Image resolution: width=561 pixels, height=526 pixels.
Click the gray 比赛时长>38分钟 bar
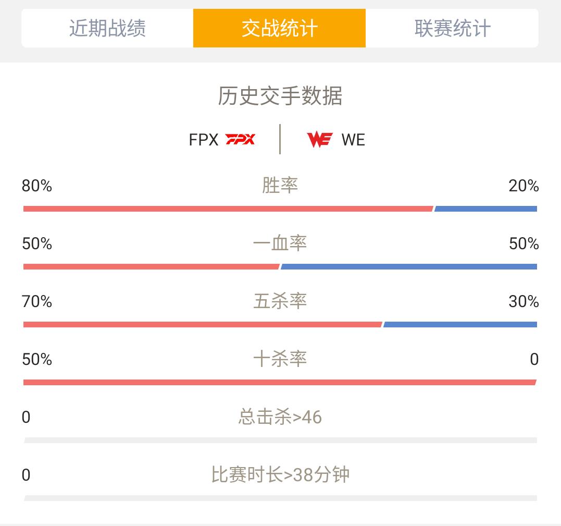click(280, 498)
